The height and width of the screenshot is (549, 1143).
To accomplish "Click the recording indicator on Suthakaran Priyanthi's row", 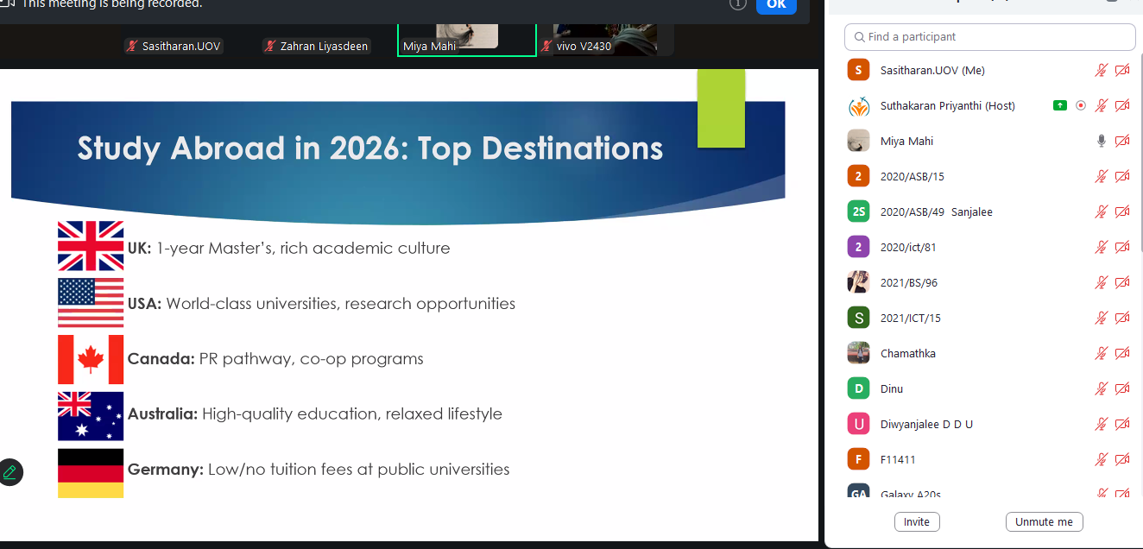I will tap(1081, 105).
